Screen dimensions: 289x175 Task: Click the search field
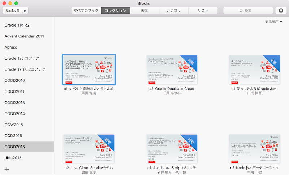coord(248,10)
